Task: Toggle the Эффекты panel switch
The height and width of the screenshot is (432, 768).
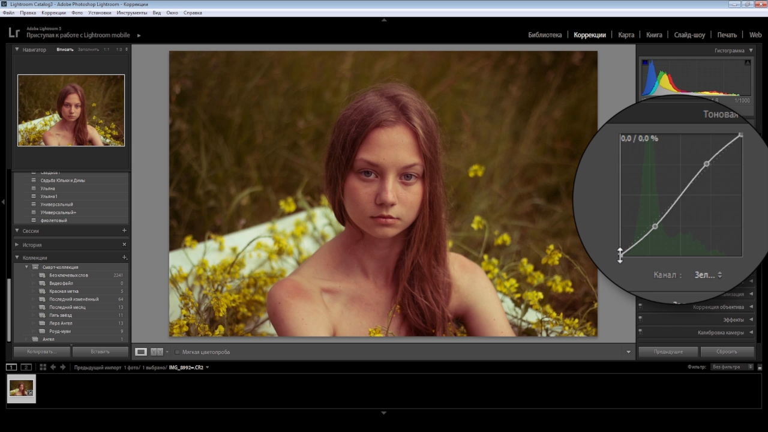Action: (640, 320)
